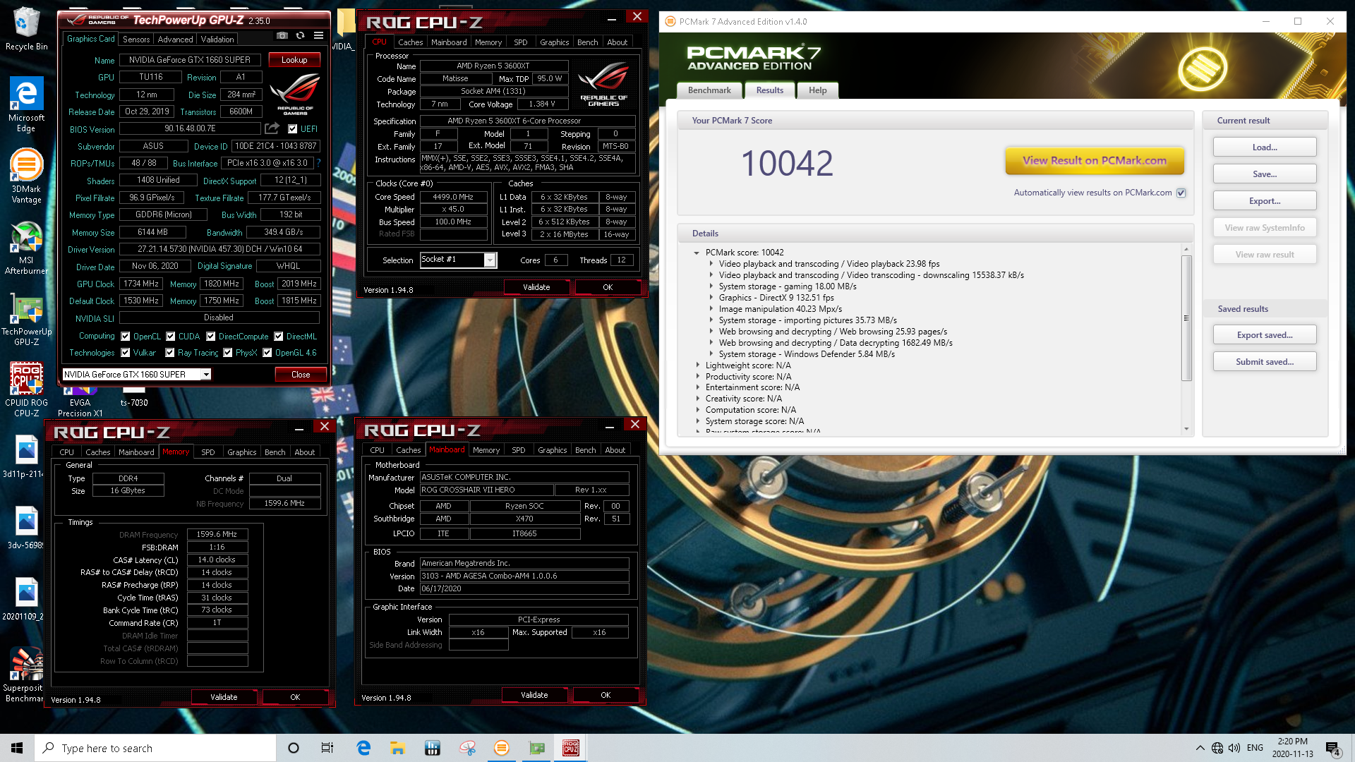1355x762 pixels.
Task: Select the CPUID ROG CPU-Z desktop icon
Action: click(26, 389)
